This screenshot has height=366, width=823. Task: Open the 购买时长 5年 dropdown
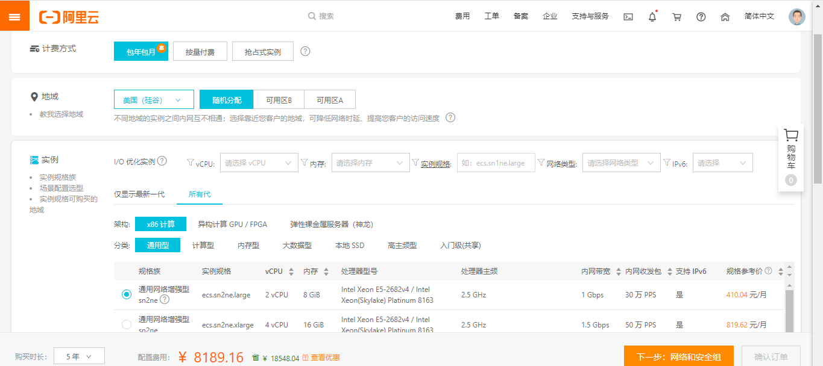coord(80,356)
